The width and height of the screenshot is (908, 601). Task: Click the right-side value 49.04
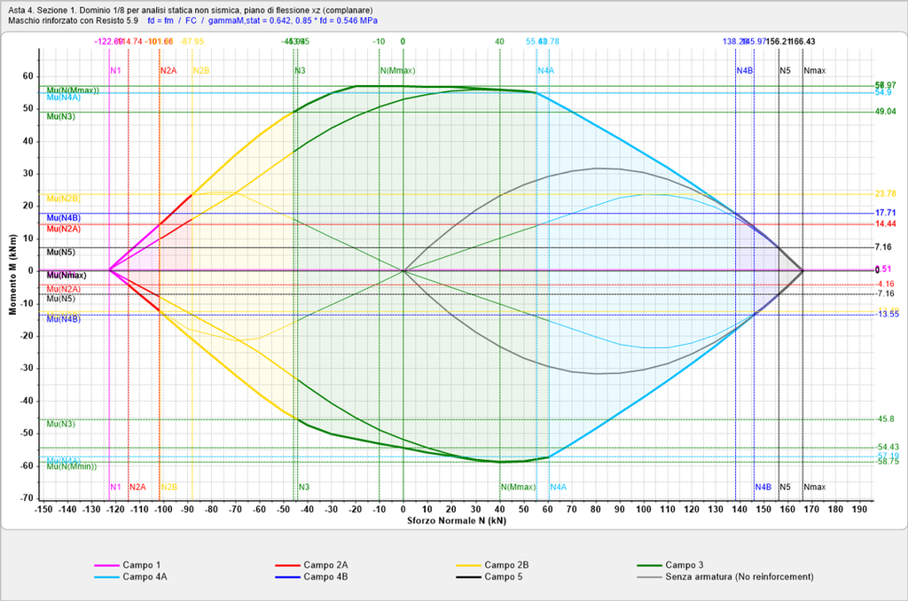click(x=886, y=111)
